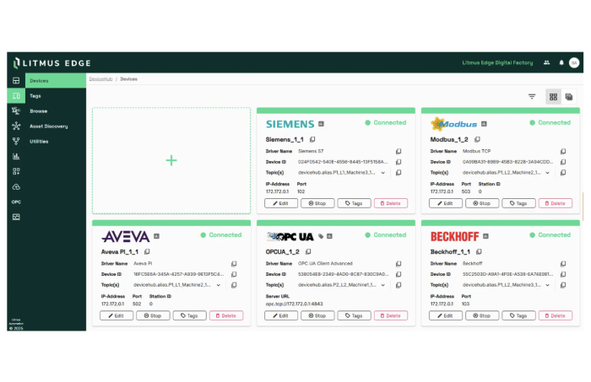The width and height of the screenshot is (591, 382).
Task: Switch to grid card view
Action: coord(553,97)
